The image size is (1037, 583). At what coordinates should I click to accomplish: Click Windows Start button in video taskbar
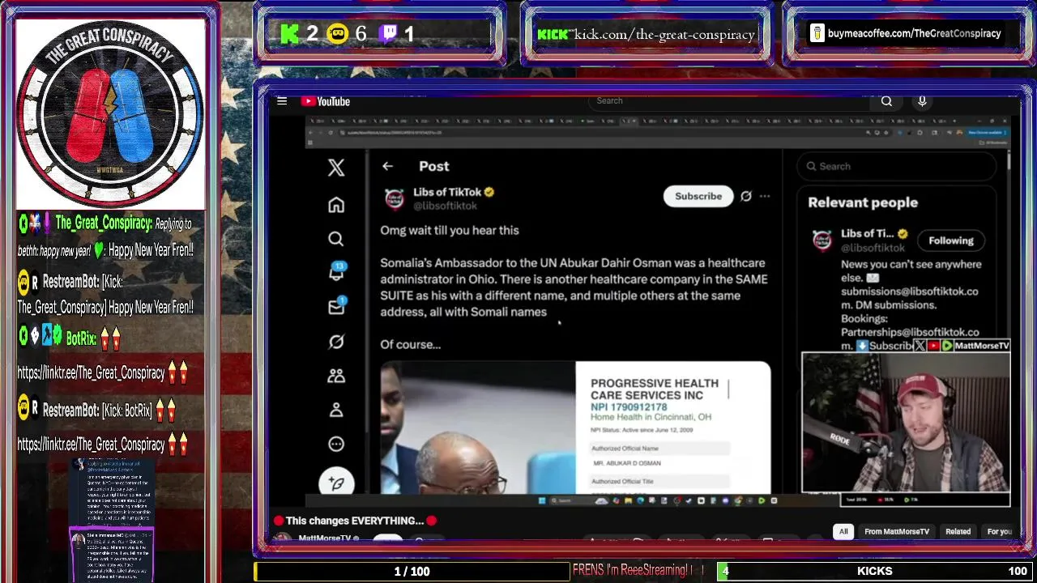tap(542, 500)
